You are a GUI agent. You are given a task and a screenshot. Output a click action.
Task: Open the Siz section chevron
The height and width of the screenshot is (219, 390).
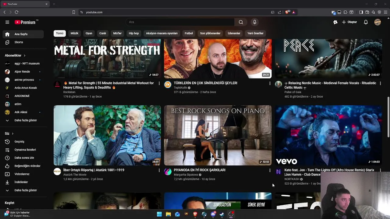click(12, 134)
